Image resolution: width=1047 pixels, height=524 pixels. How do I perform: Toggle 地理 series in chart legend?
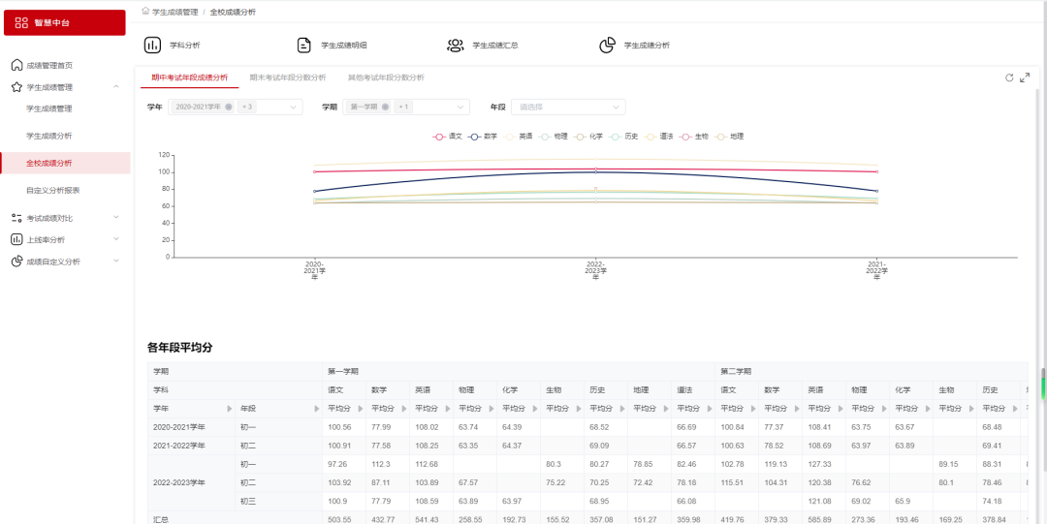tap(729, 137)
